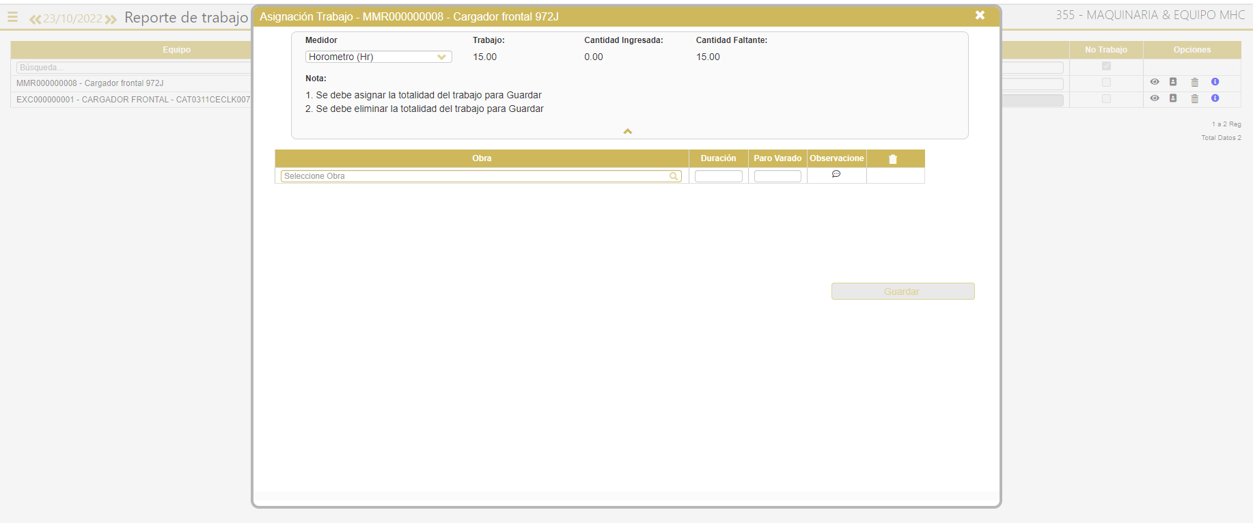Click the trash icon in Obra table header
1253x523 pixels.
tap(893, 159)
